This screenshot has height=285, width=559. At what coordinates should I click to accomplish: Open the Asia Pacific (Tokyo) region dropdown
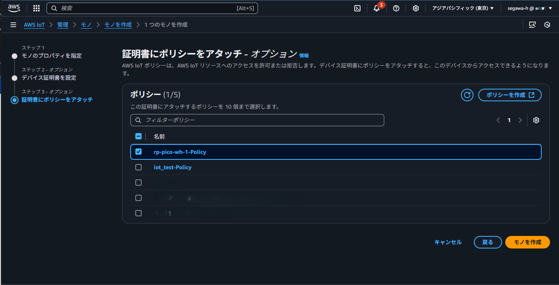coord(463,8)
